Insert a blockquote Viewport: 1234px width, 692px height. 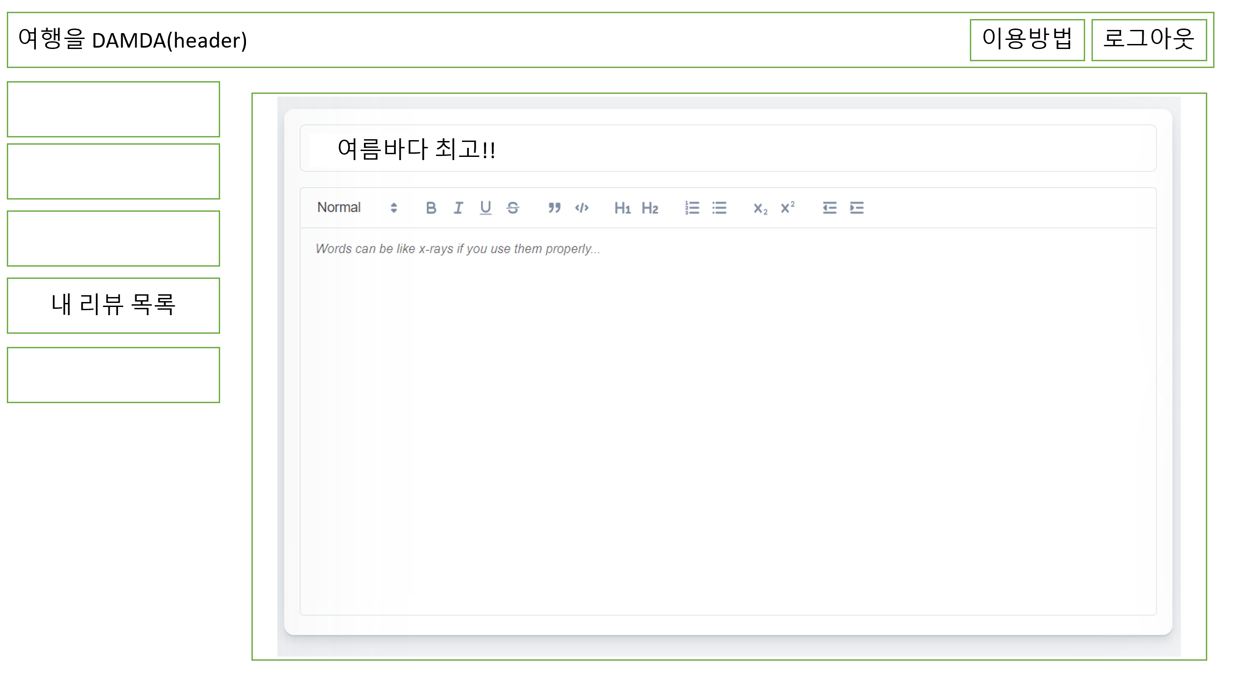[x=554, y=208]
